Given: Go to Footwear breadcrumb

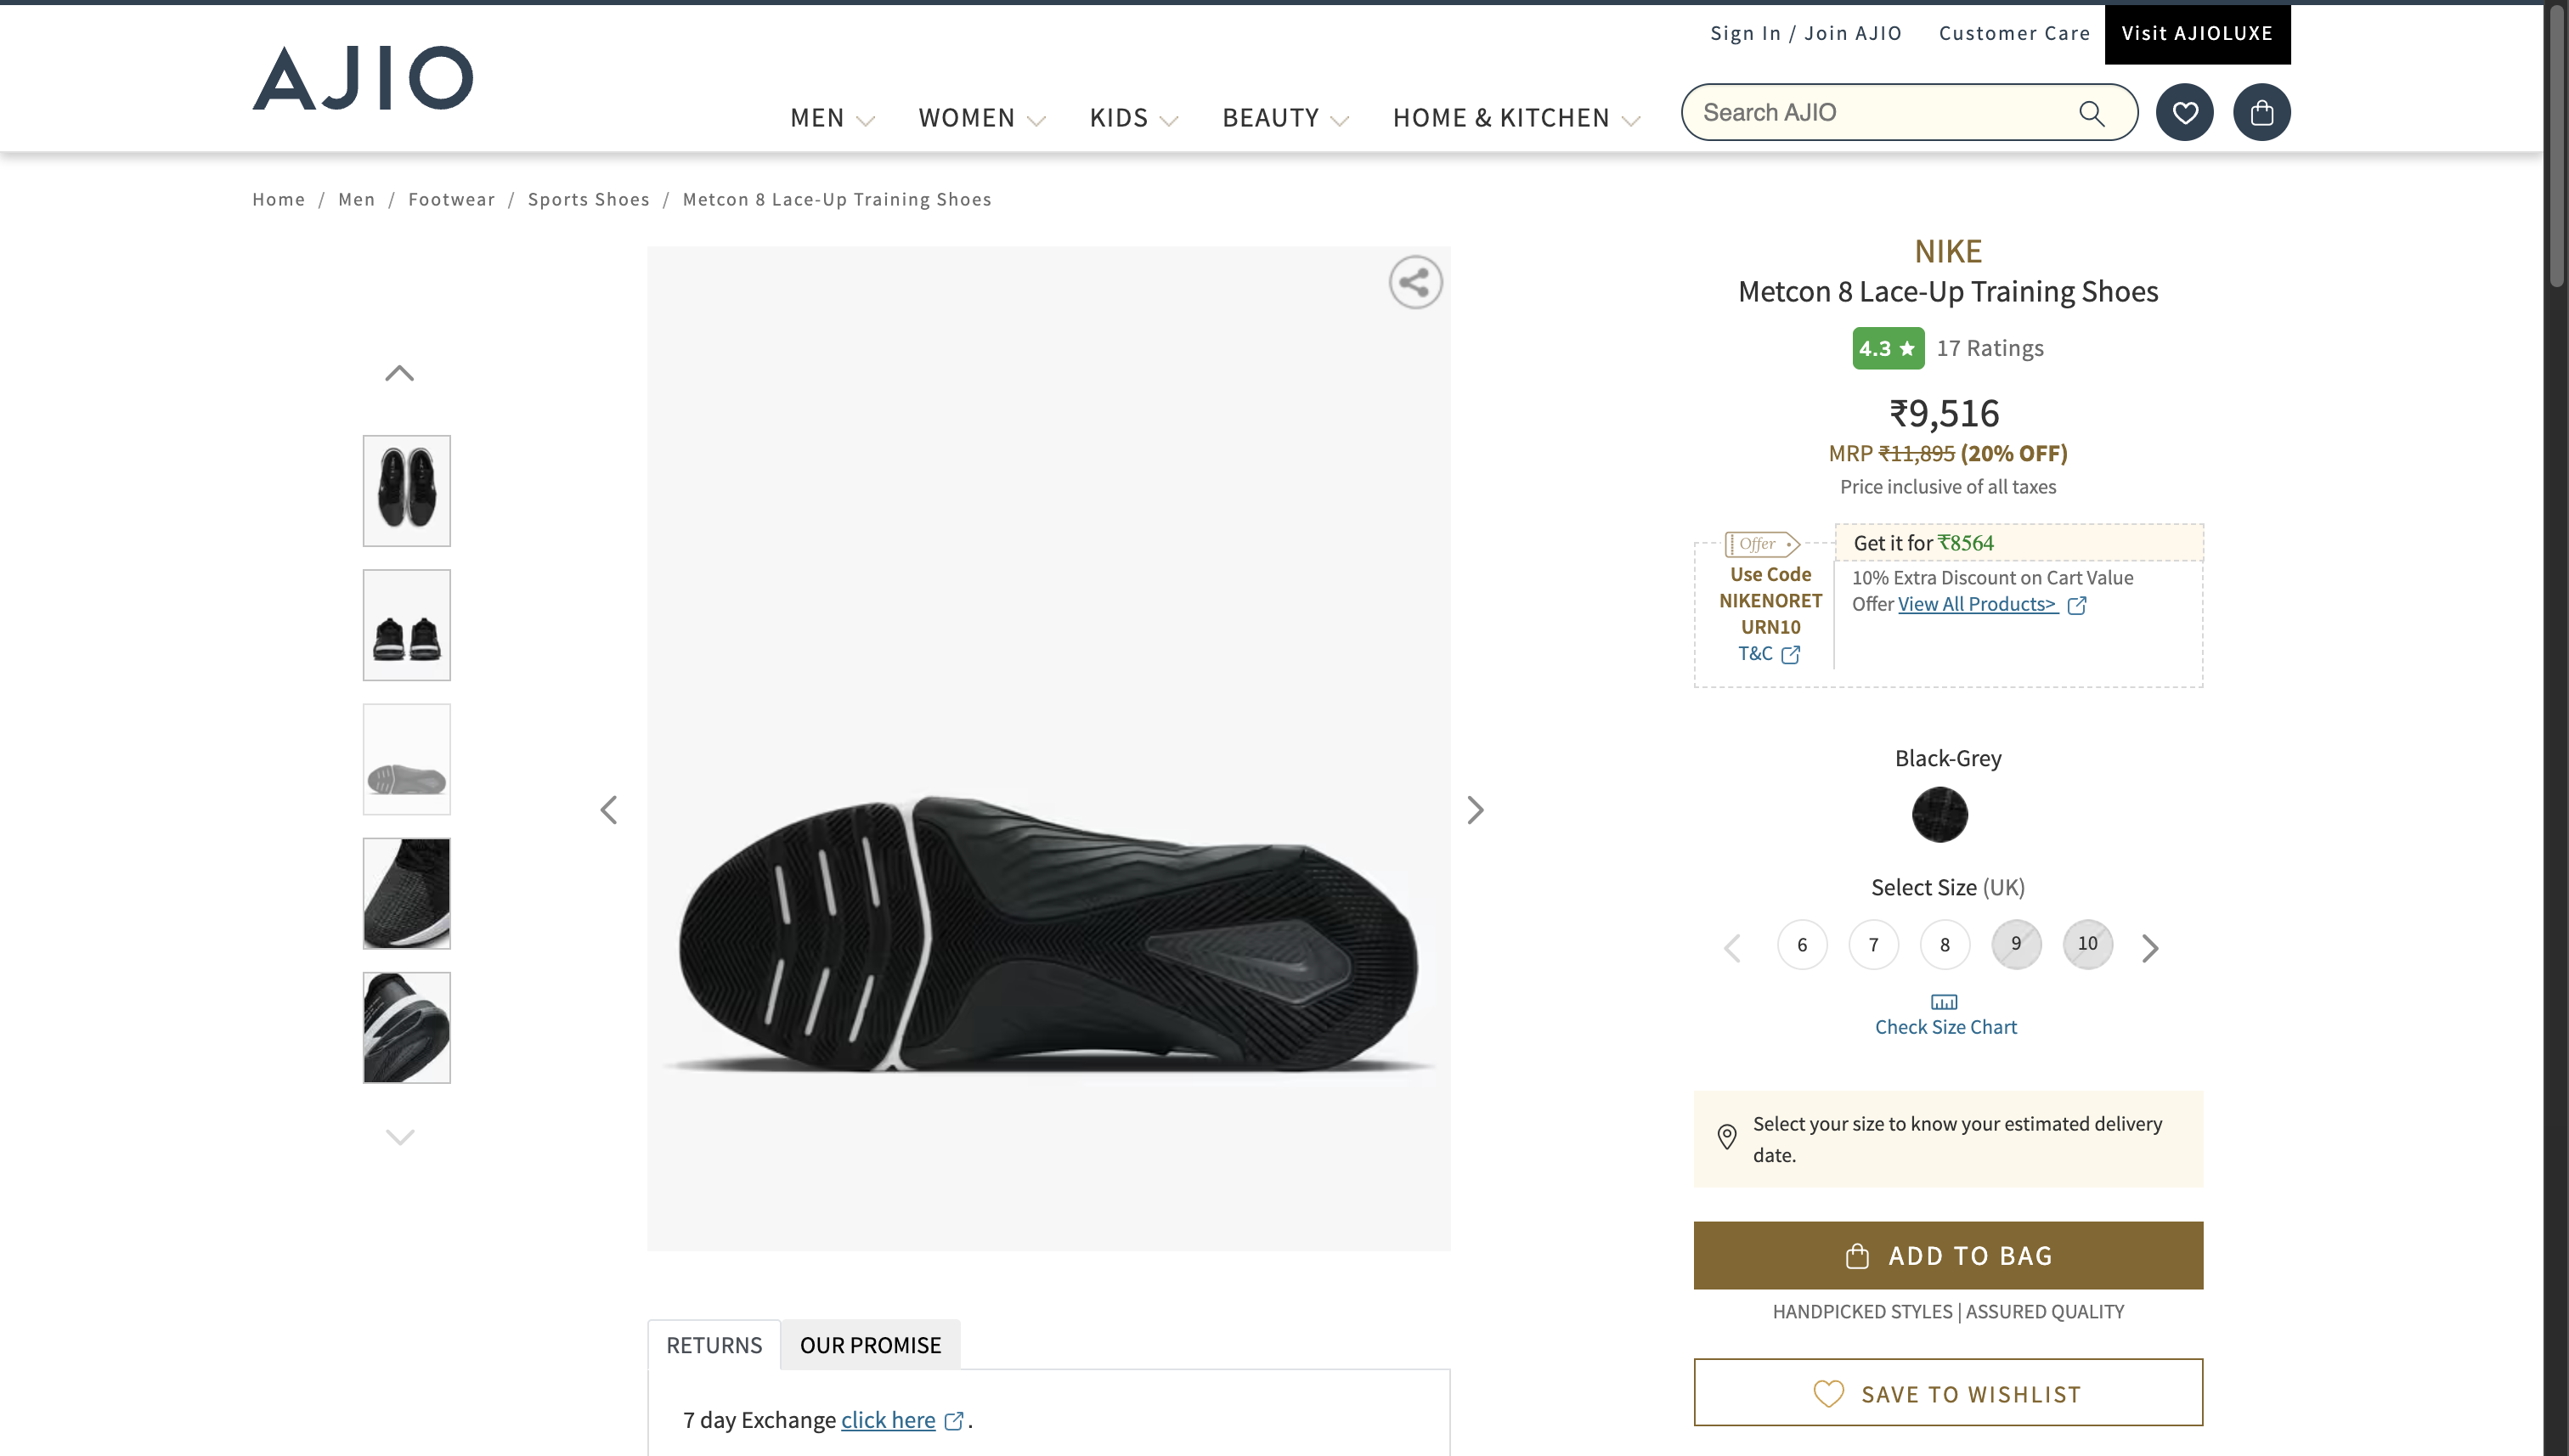Looking at the screenshot, I should [452, 199].
